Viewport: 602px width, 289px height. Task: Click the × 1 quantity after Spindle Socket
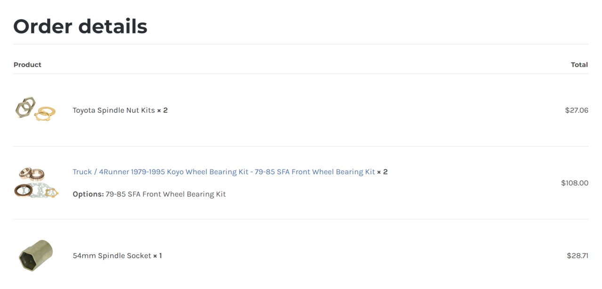[157, 256]
